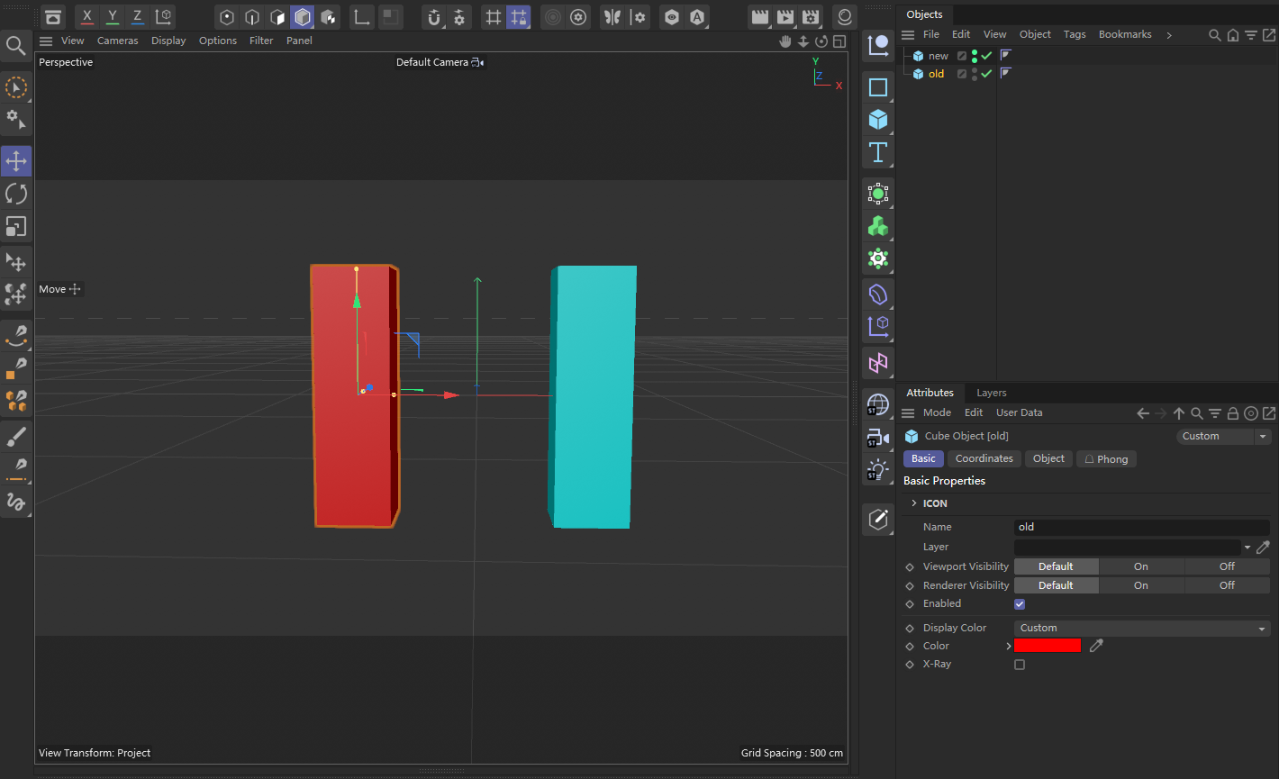Pick color with eyedropper next to swatch
1279x779 pixels.
(x=1096, y=646)
